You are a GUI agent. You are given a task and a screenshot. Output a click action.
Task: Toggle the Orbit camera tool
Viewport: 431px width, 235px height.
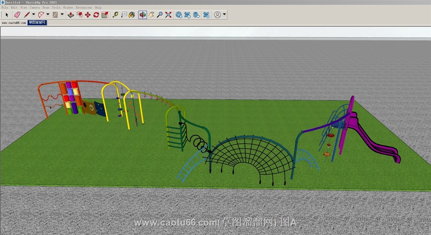coord(143,15)
